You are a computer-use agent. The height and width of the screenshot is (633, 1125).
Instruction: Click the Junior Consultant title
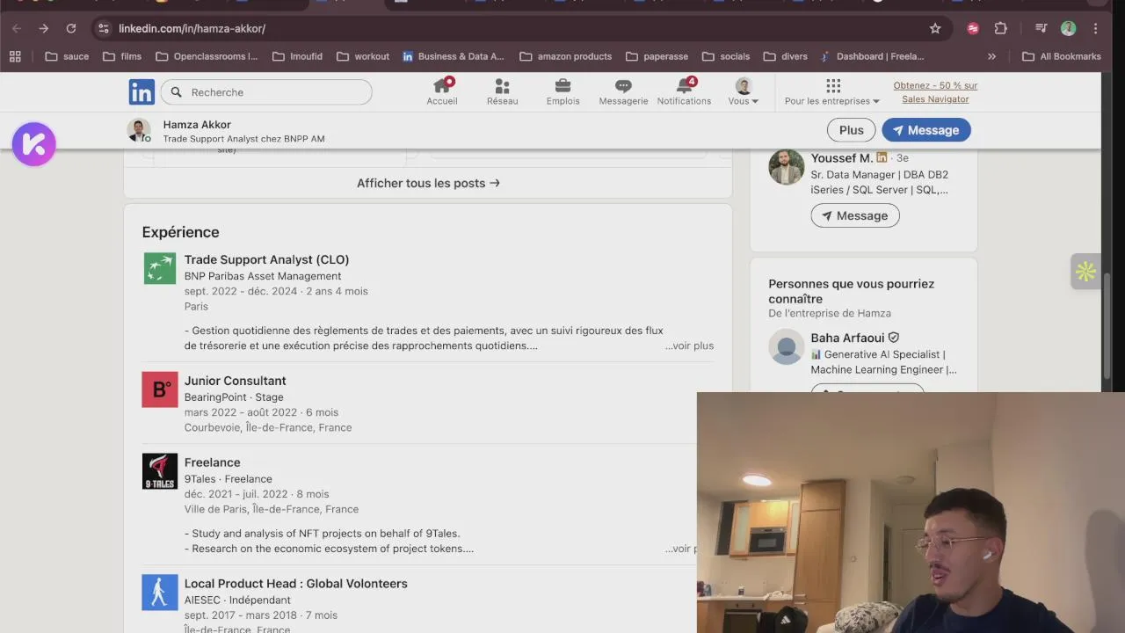click(x=235, y=381)
